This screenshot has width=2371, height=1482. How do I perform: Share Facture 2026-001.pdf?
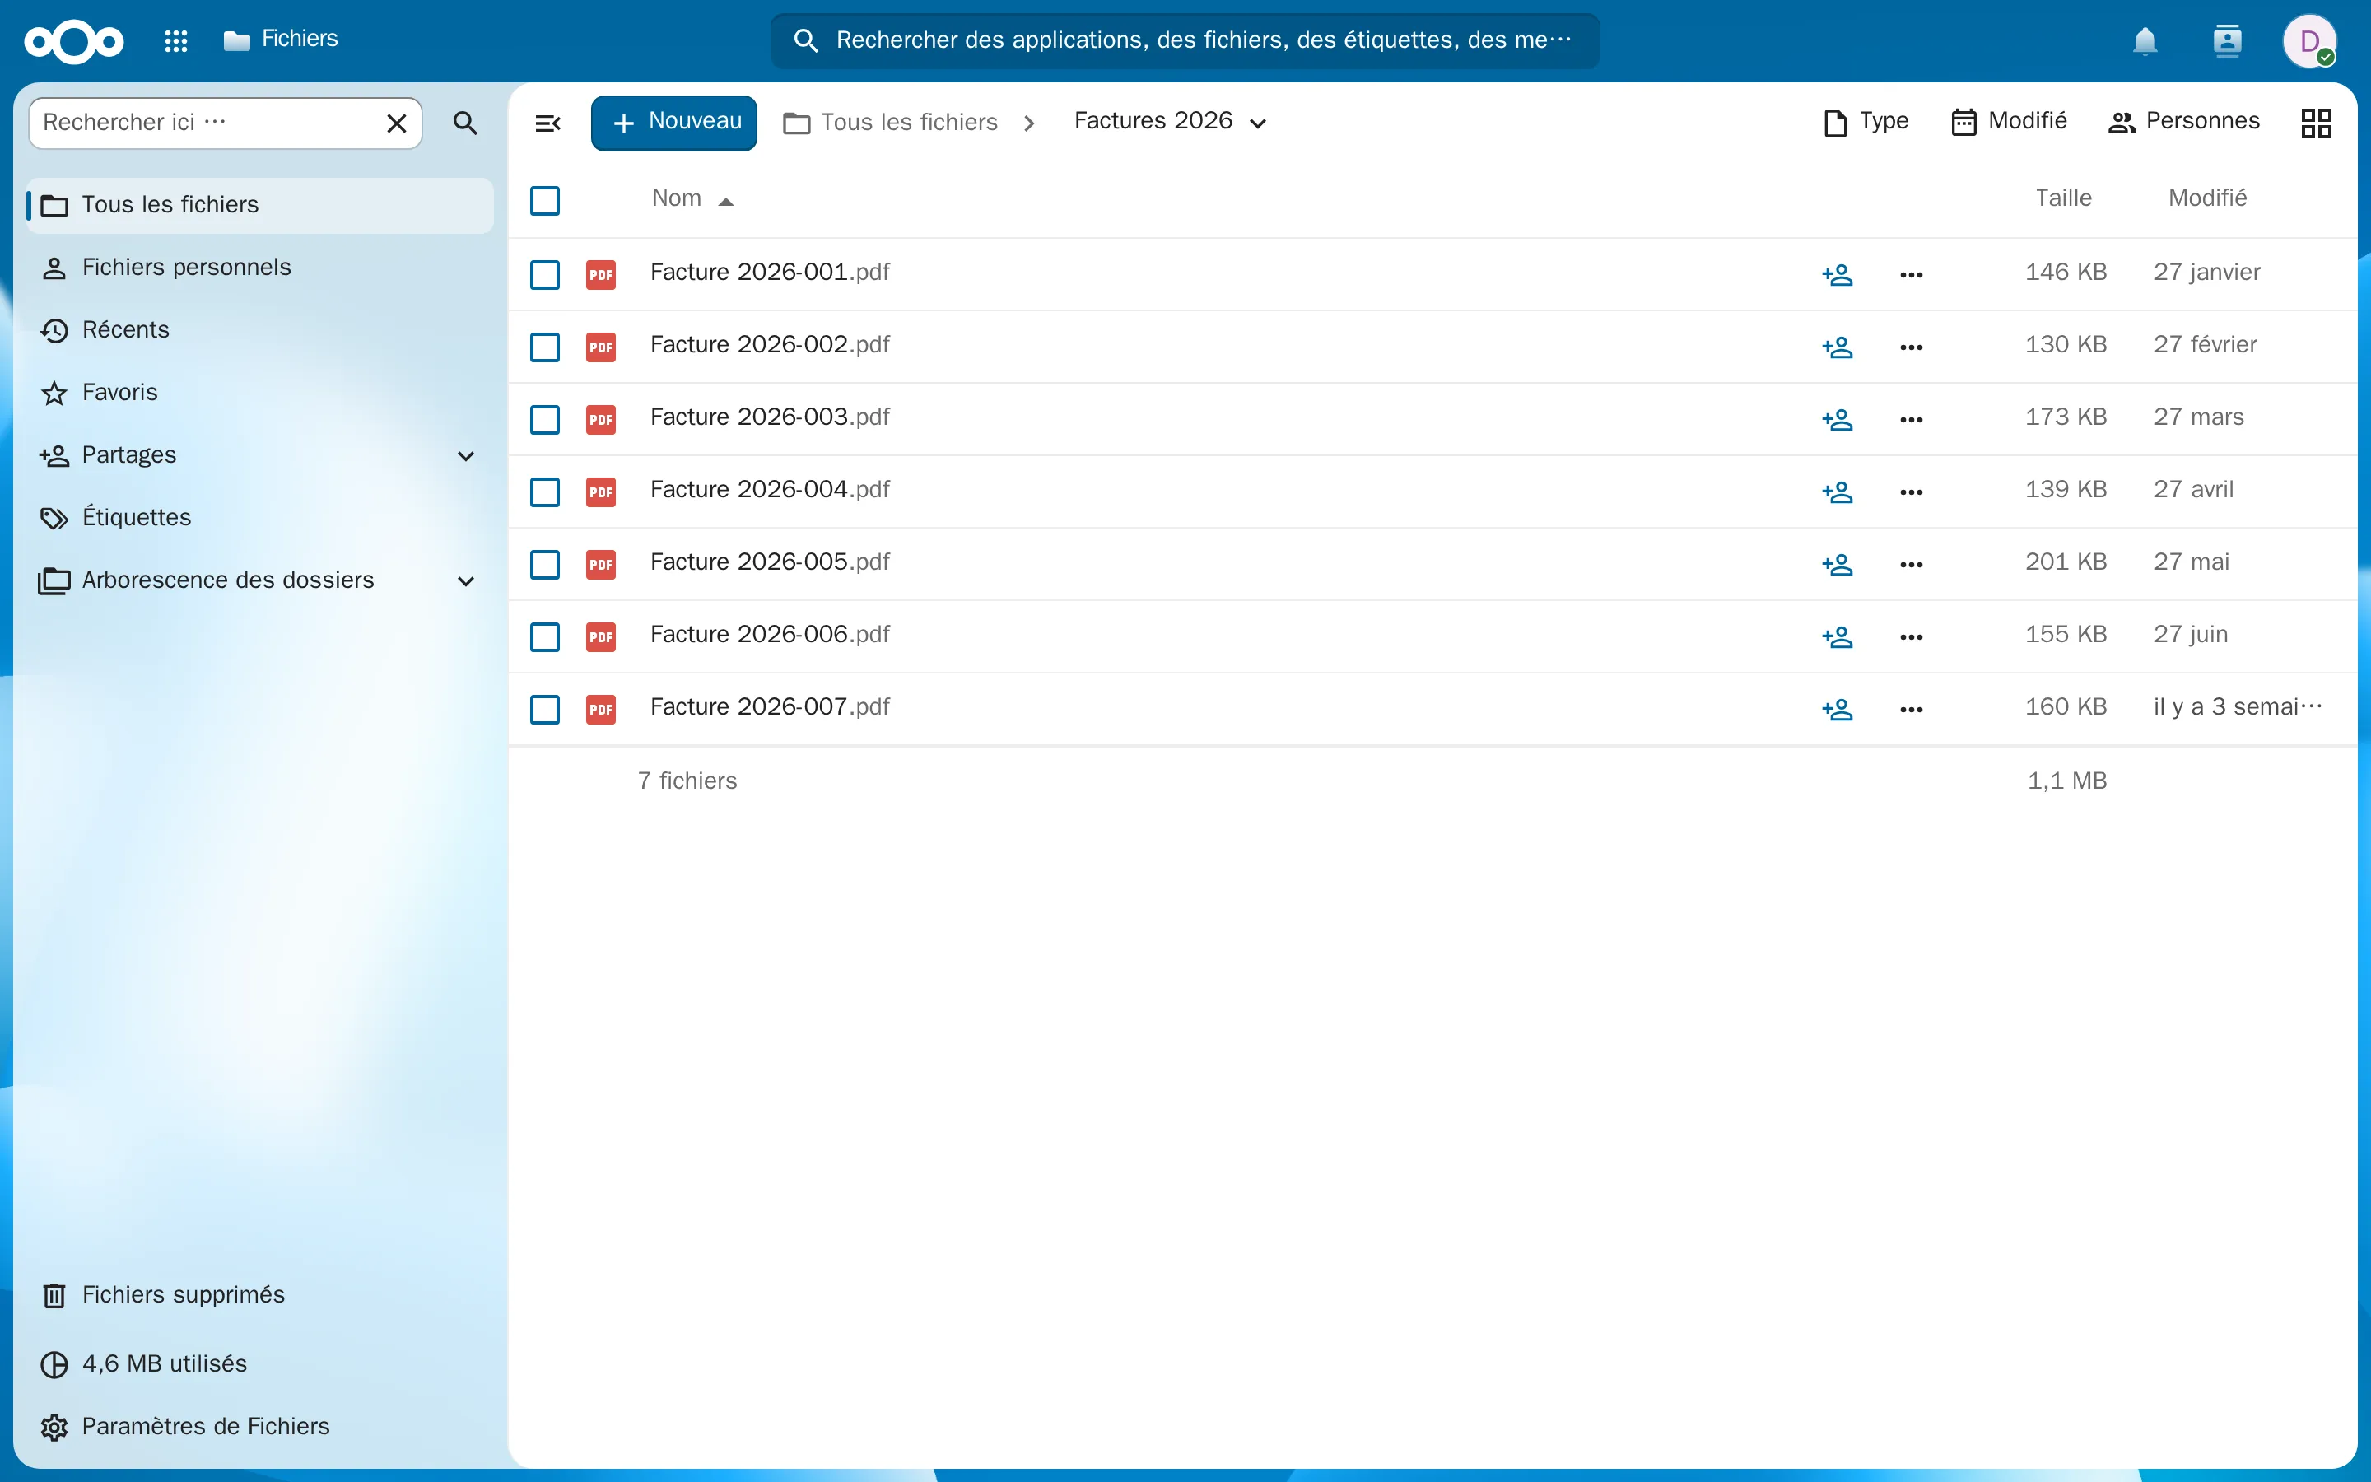1837,274
